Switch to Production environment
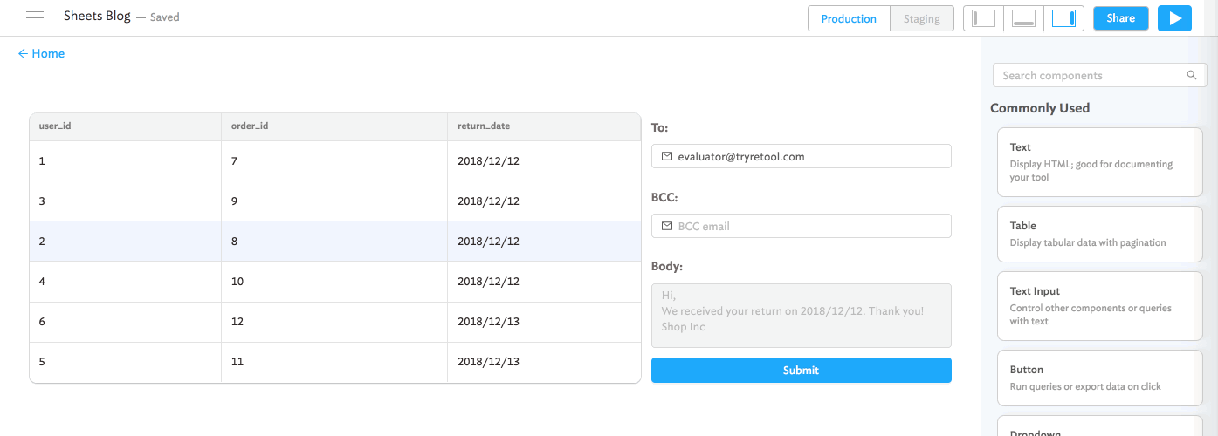 point(849,19)
